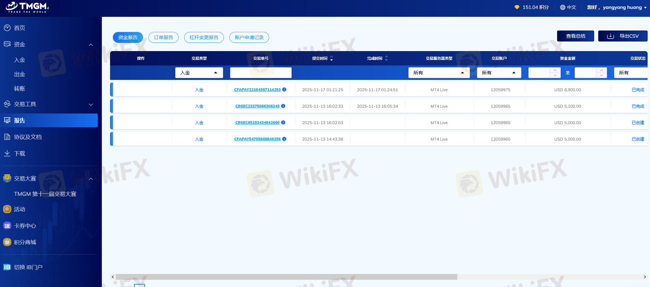The image size is (650, 287).
Task: Click the 活动 star icon in sidebar
Action: click(x=7, y=209)
